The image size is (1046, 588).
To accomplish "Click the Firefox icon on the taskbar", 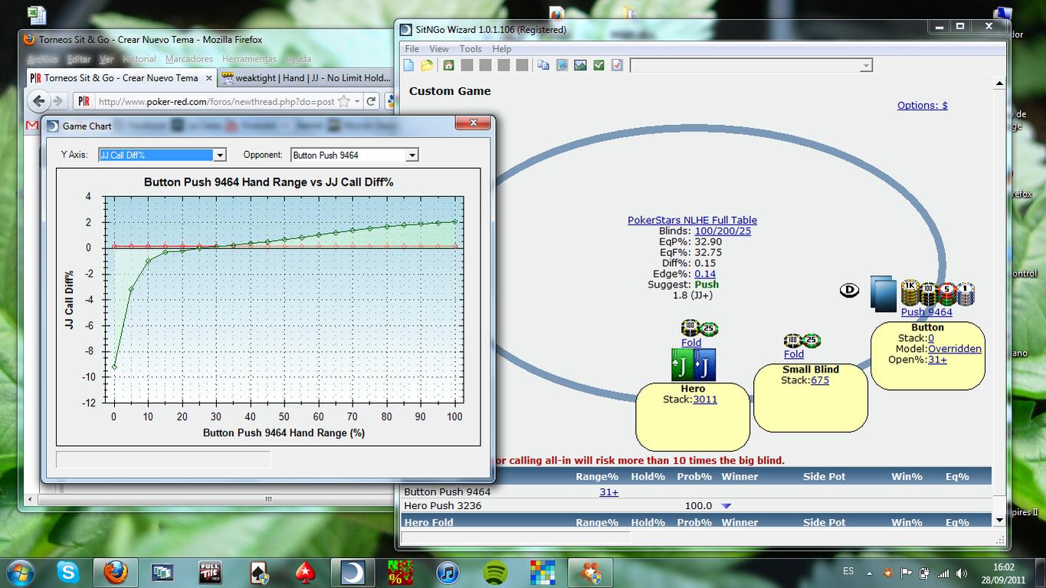I will point(115,573).
